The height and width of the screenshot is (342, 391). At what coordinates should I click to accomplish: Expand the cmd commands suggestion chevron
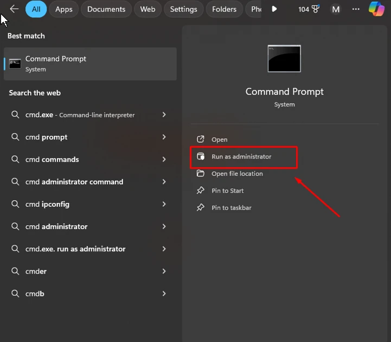164,159
